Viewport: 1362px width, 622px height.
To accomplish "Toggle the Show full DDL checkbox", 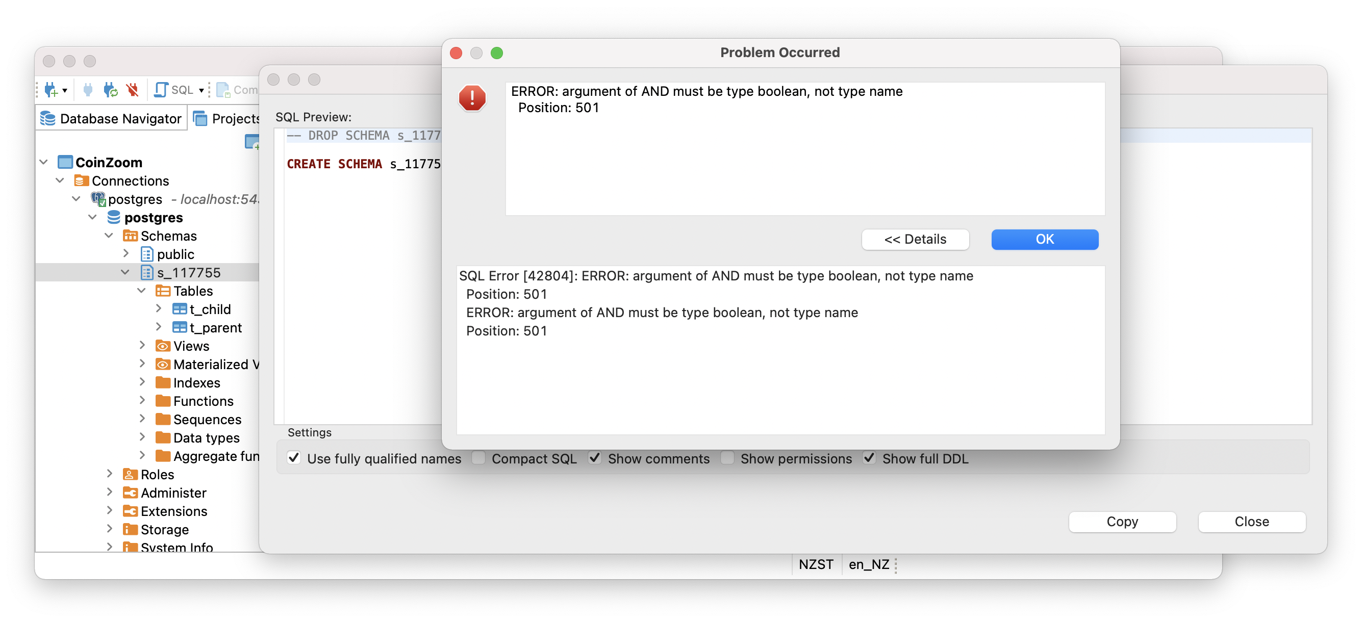I will pyautogui.click(x=869, y=458).
